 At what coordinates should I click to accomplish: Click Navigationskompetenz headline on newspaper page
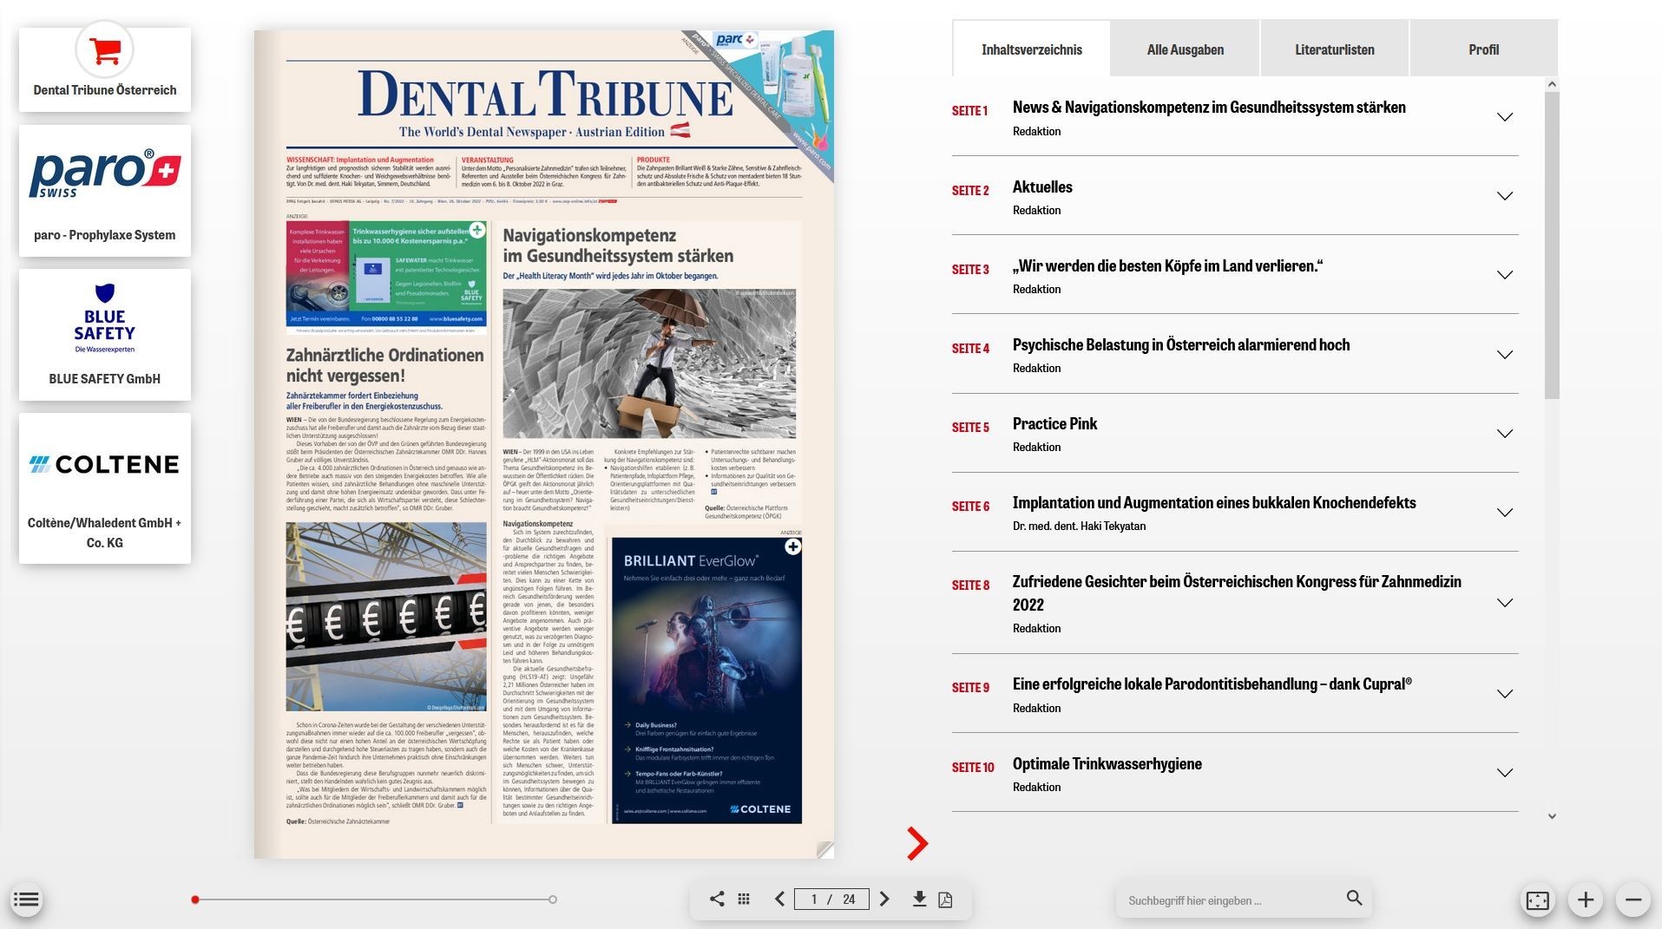(618, 245)
